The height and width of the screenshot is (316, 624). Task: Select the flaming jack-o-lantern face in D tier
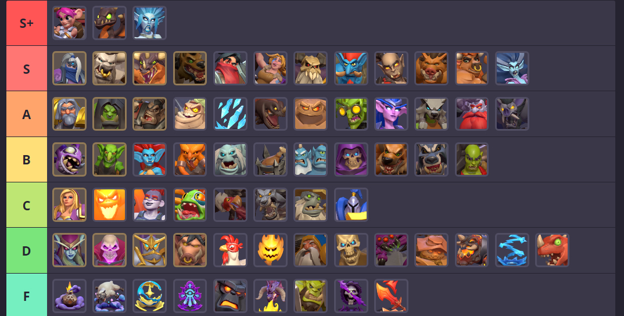270,250
